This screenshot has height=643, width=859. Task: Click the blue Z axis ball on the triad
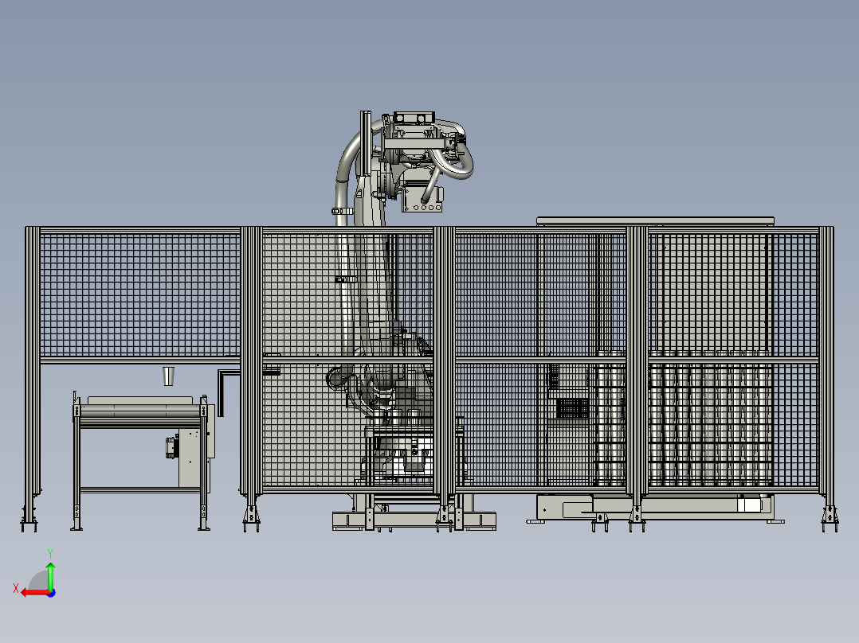point(52,593)
